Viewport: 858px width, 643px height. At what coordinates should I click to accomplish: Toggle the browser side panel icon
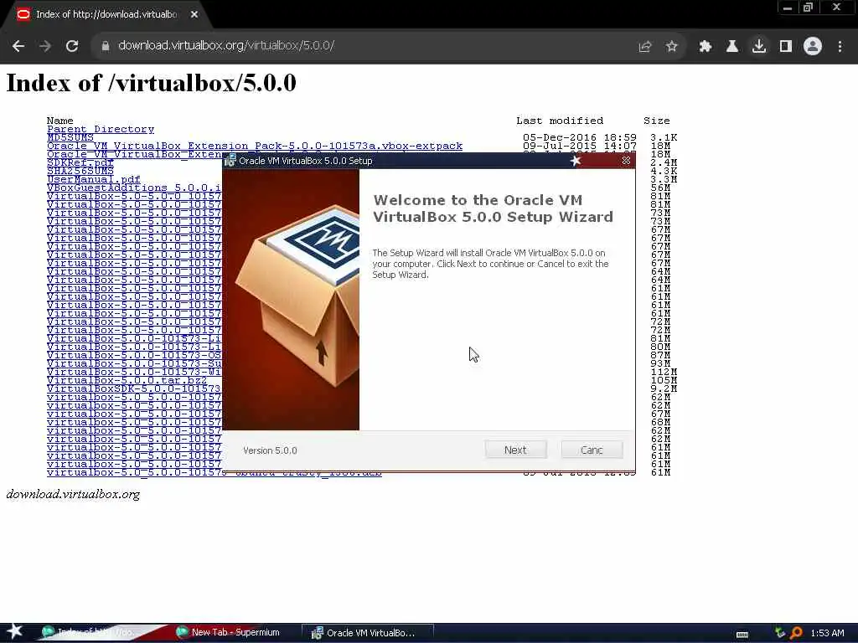786,47
